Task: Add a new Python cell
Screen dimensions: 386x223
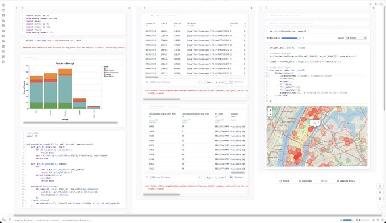Action: tap(284, 181)
